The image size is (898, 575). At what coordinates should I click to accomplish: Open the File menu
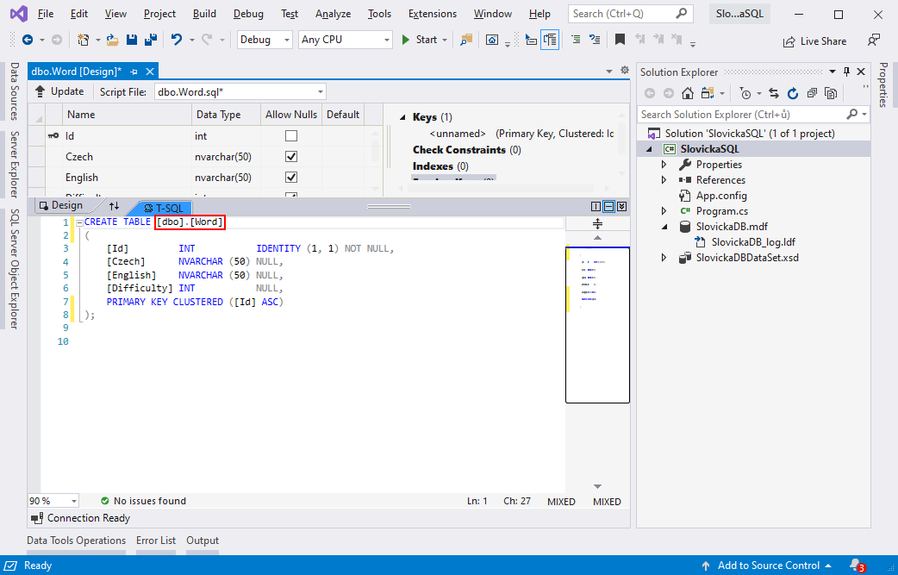(x=45, y=14)
